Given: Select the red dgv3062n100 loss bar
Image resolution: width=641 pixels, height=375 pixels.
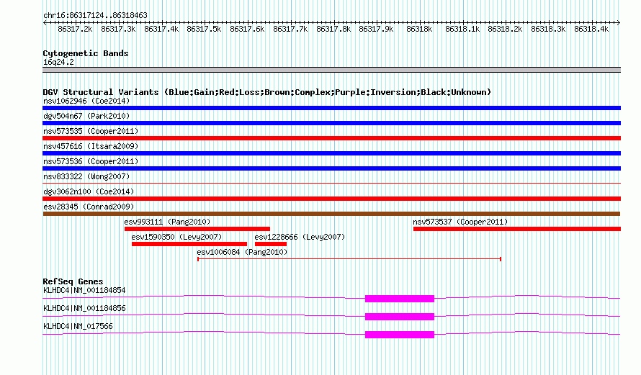Looking at the screenshot, I should coord(331,199).
